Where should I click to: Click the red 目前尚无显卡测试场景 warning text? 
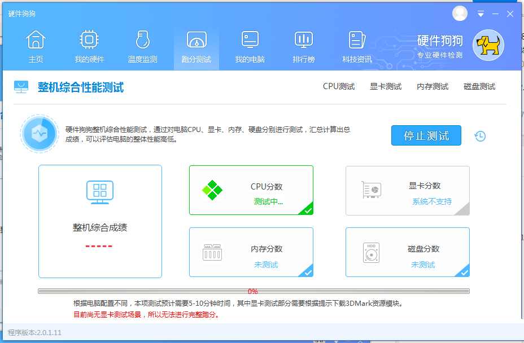(146, 315)
